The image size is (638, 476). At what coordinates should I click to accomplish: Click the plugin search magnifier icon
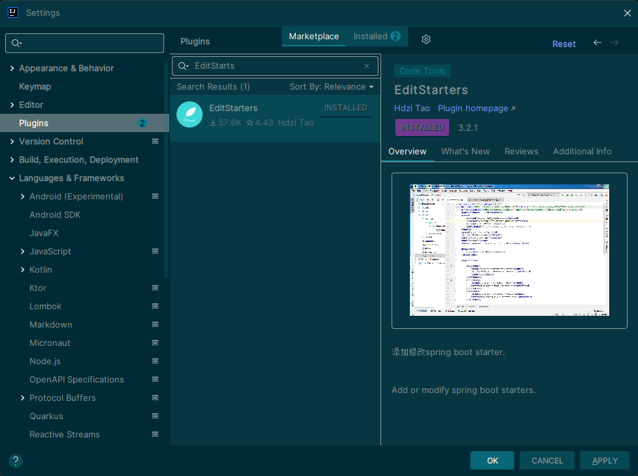coord(183,66)
